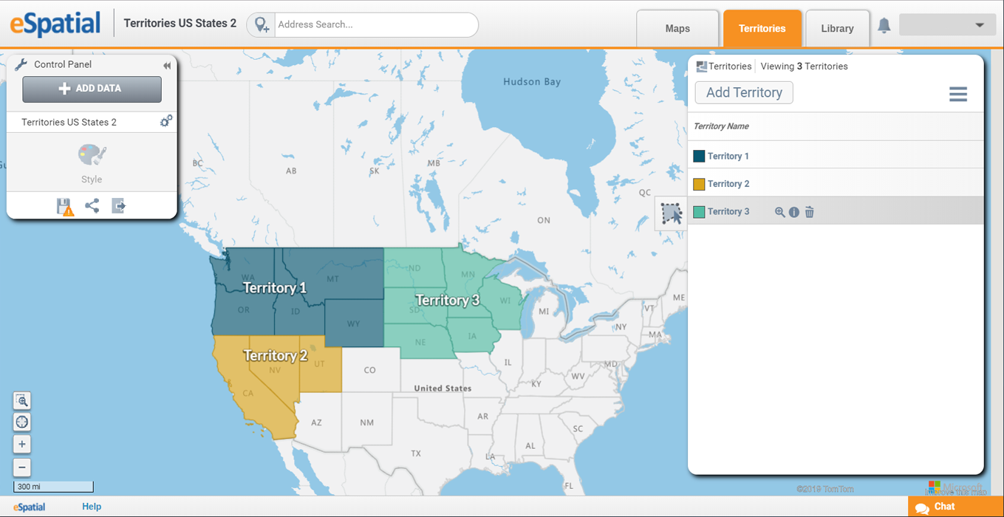Open the Style palette icon
The width and height of the screenshot is (1004, 517).
92,154
